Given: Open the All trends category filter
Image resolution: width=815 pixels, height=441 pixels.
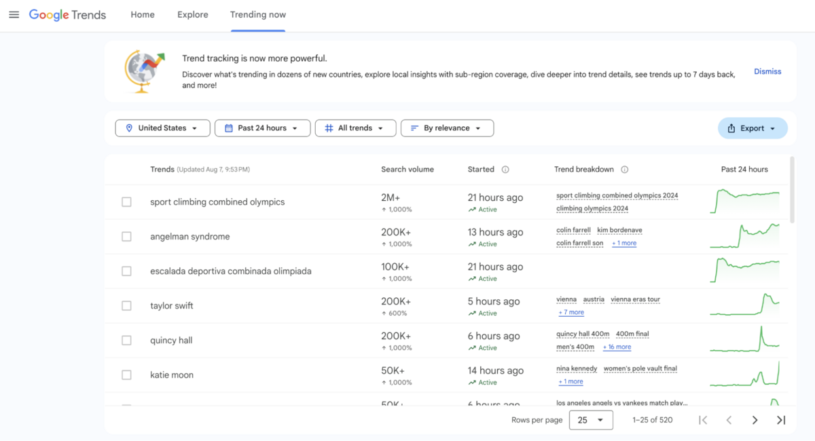Looking at the screenshot, I should pyautogui.click(x=355, y=128).
